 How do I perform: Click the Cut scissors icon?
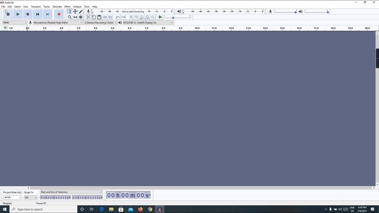pos(88,17)
